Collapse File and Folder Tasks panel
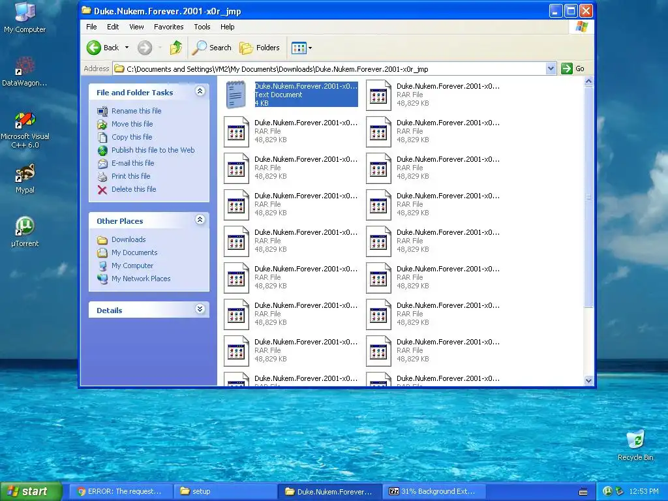 pyautogui.click(x=200, y=91)
